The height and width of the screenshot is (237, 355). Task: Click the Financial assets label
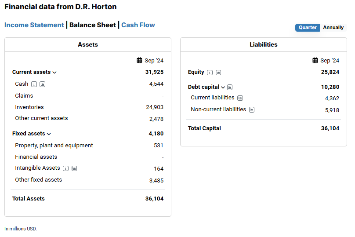pos(36,157)
